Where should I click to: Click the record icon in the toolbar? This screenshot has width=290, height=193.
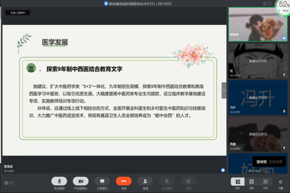coord(188,181)
